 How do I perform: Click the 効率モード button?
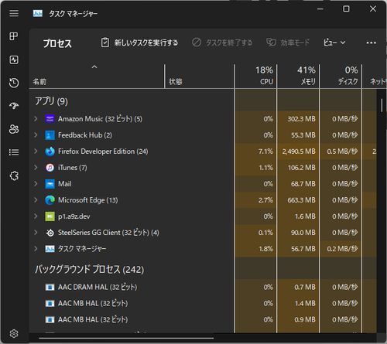pos(288,43)
